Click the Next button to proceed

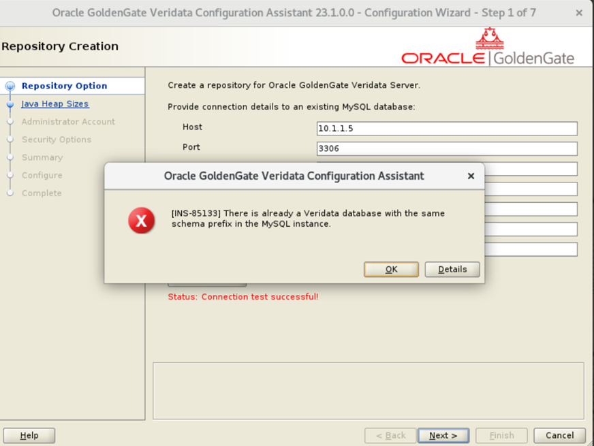tap(443, 435)
